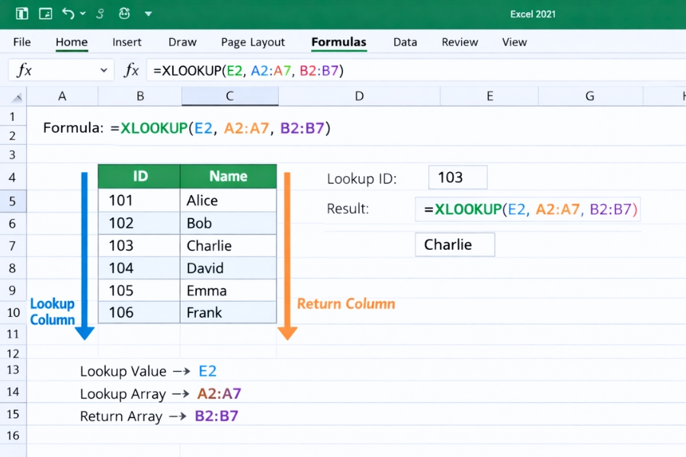This screenshot has height=457, width=686.
Task: Click the Lookup ID input showing 103
Action: pos(457,177)
